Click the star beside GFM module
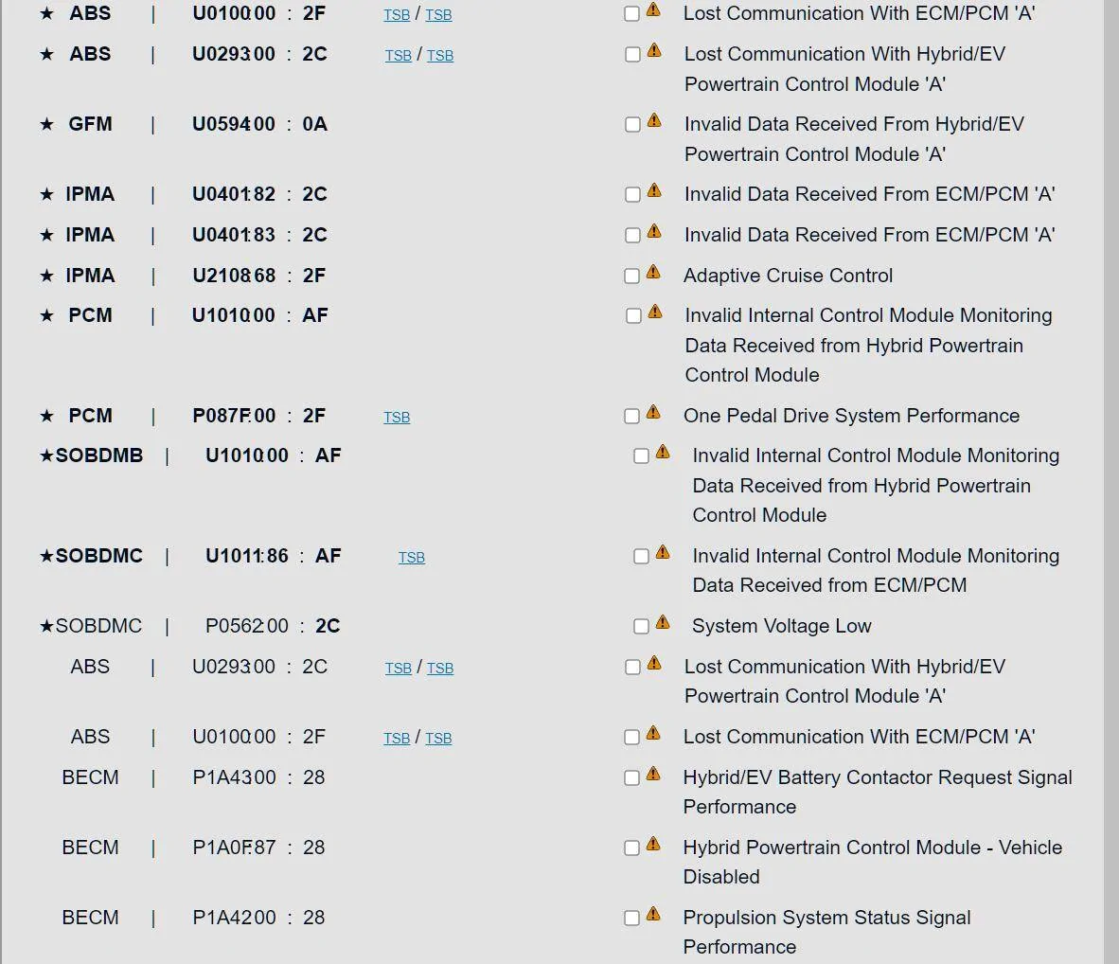The width and height of the screenshot is (1119, 964). point(47,124)
